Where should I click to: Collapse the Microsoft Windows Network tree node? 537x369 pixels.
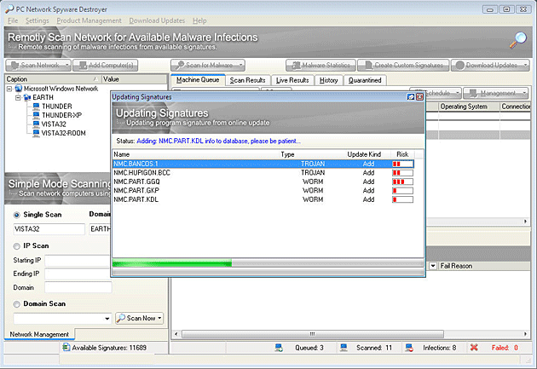9,89
